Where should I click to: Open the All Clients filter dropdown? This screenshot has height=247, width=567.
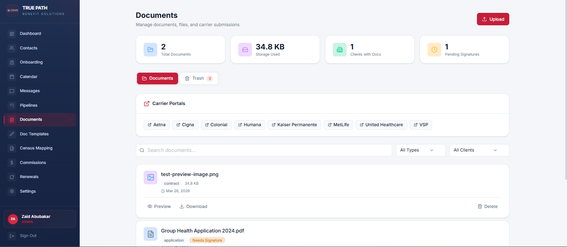pyautogui.click(x=479, y=150)
